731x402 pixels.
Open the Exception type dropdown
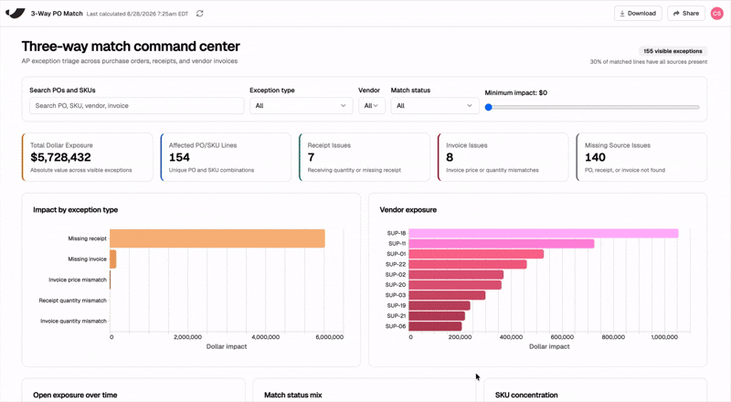[301, 106]
